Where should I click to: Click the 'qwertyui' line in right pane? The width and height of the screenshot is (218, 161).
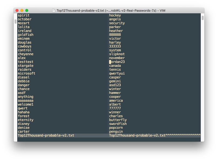(x=117, y=73)
